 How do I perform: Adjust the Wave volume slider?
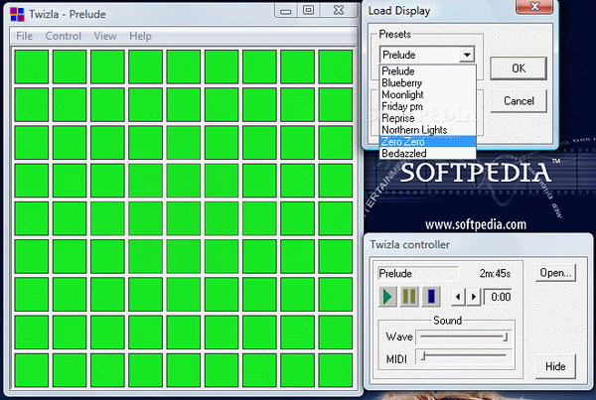[464, 336]
